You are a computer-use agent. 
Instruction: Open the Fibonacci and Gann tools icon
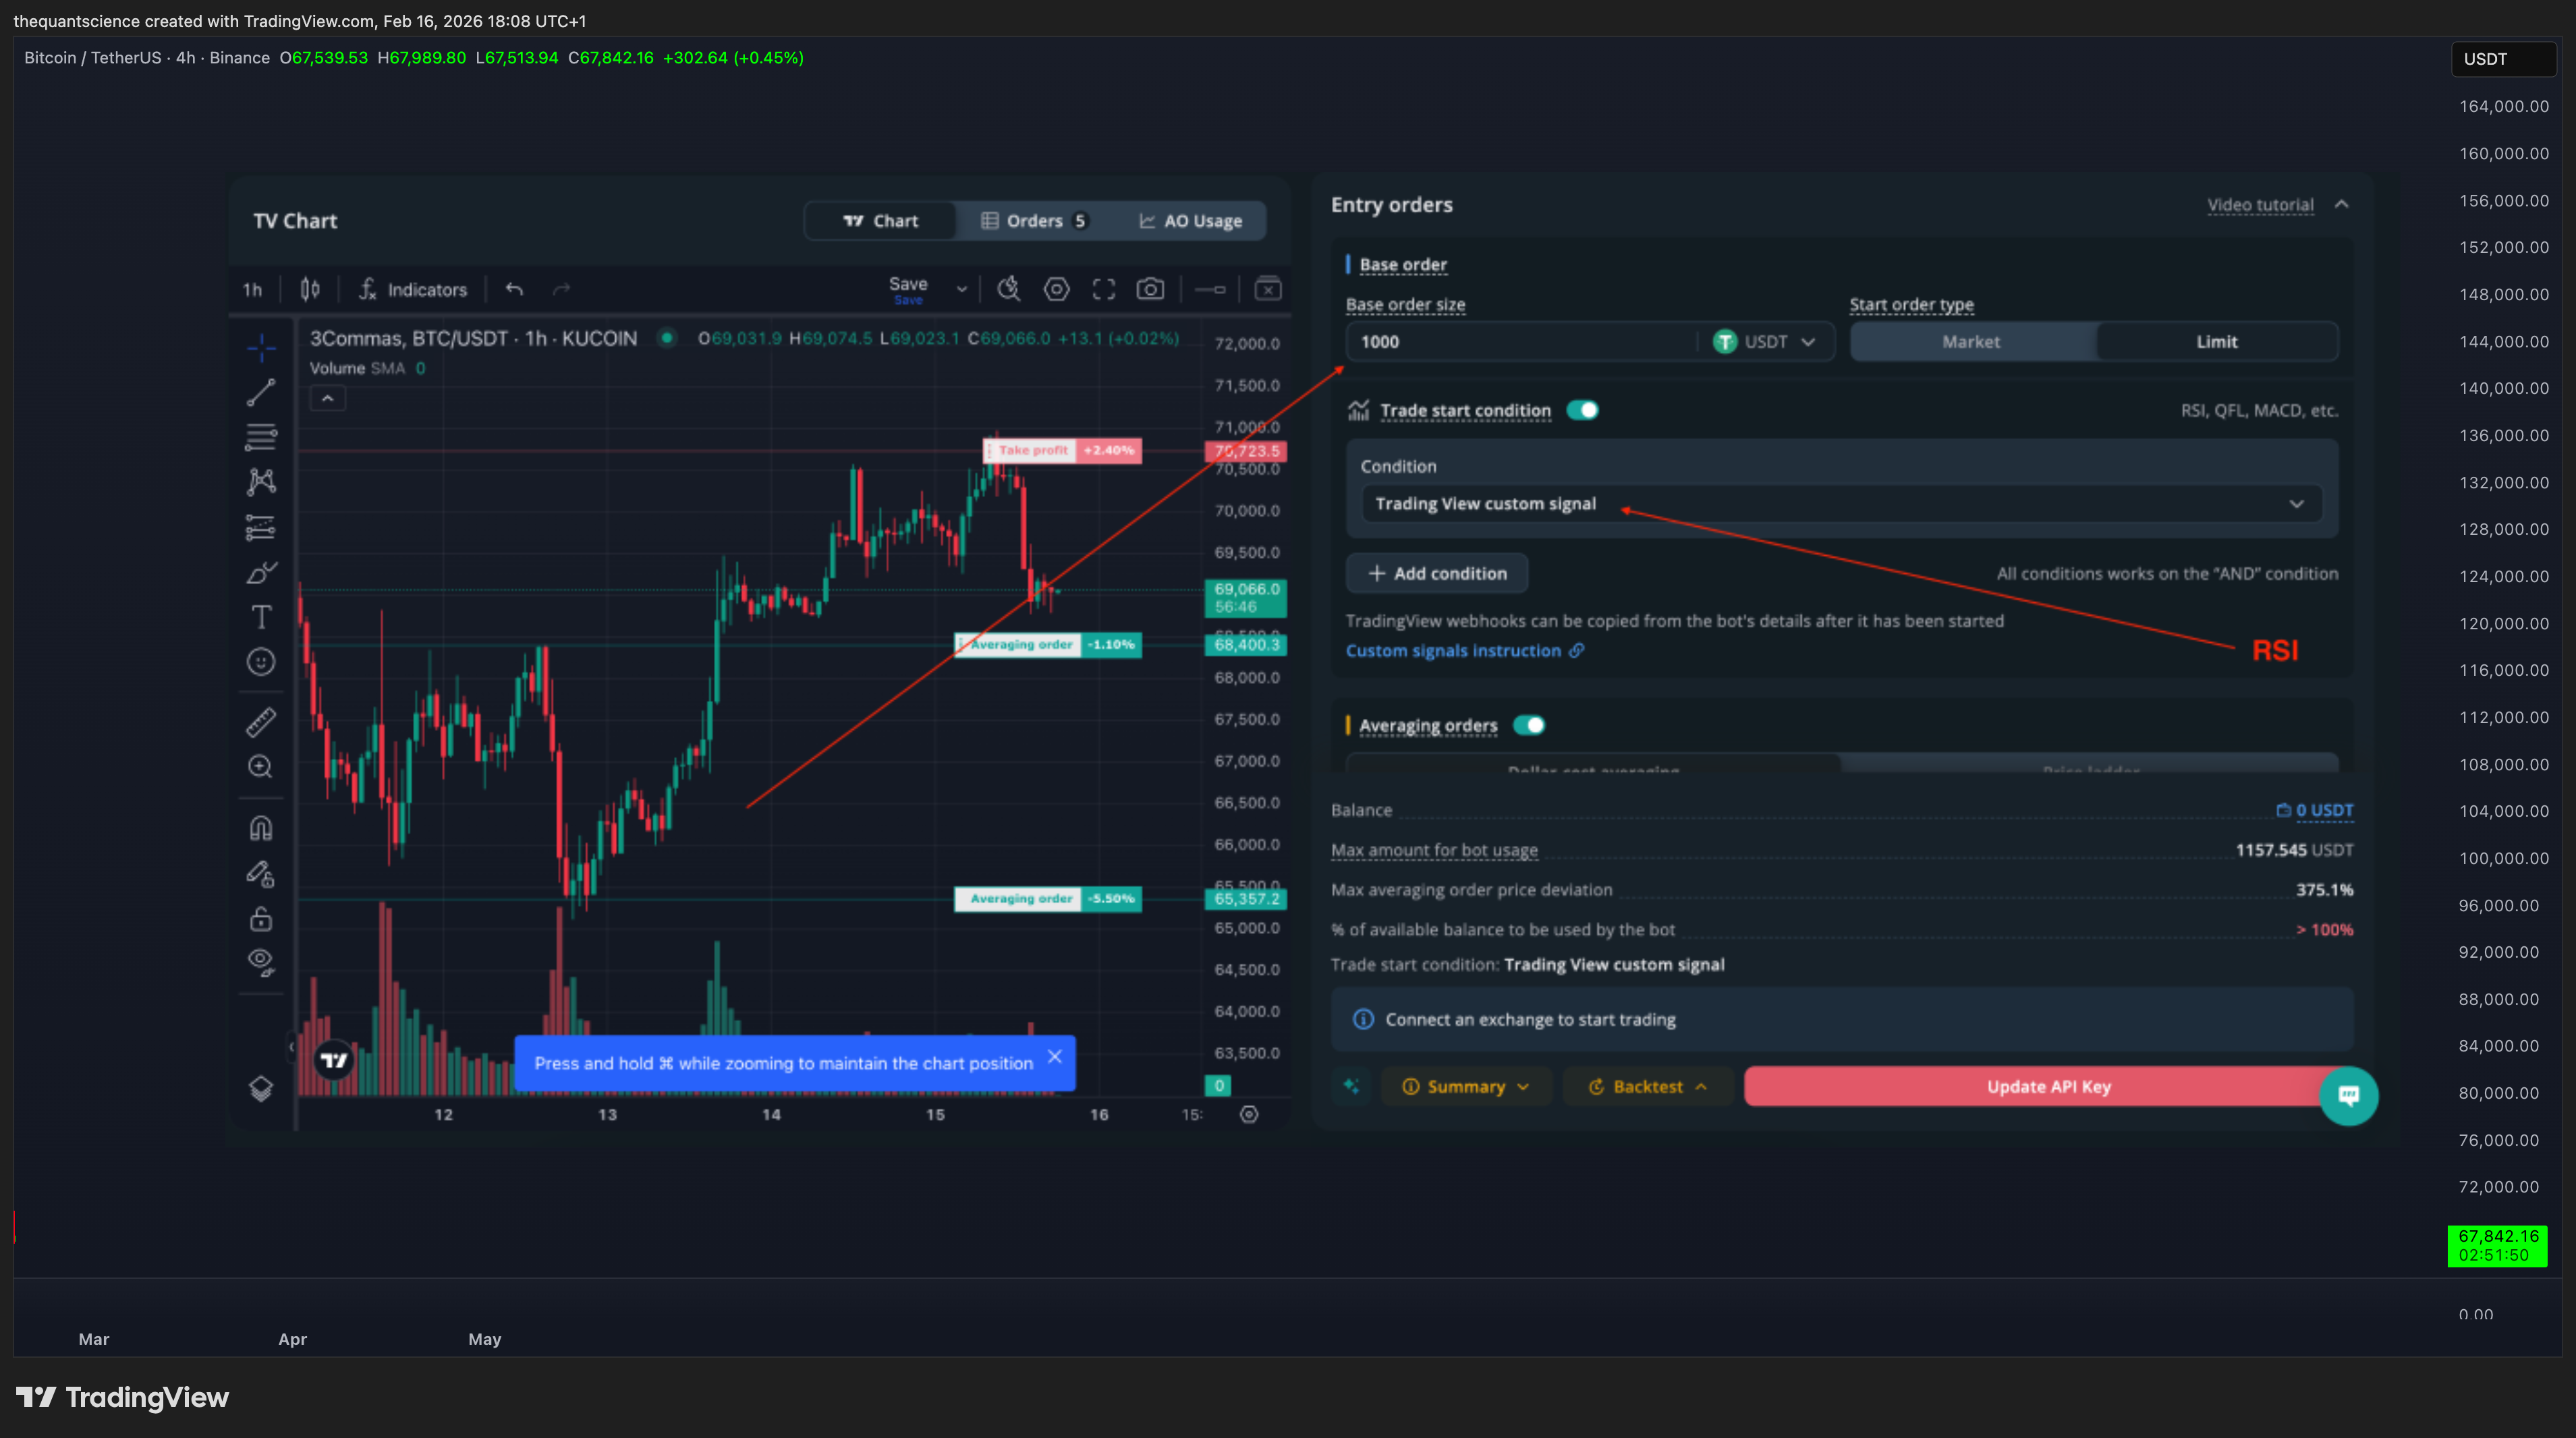tap(261, 437)
